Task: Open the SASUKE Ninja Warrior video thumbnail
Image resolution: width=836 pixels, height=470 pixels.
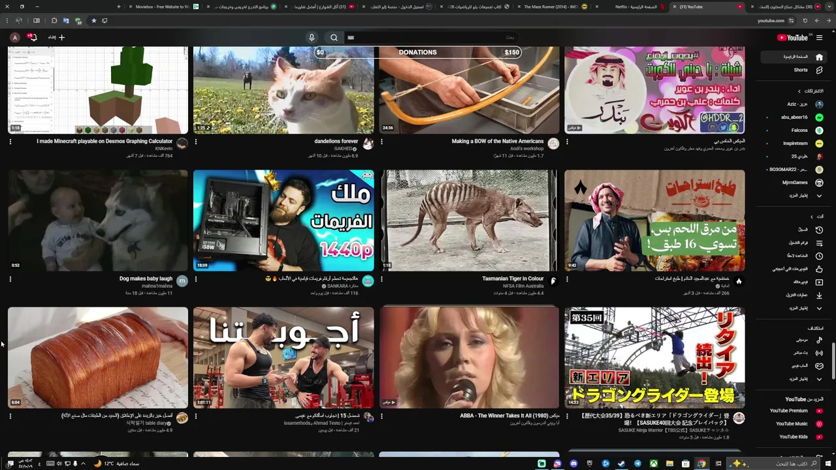Action: pyautogui.click(x=654, y=358)
